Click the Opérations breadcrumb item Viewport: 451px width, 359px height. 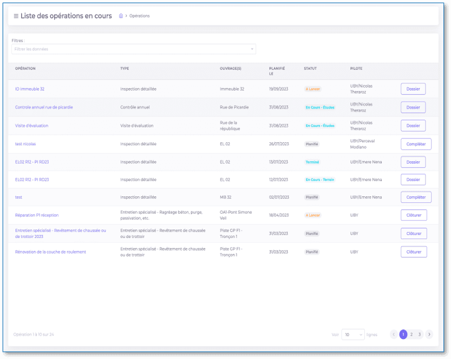coord(139,16)
